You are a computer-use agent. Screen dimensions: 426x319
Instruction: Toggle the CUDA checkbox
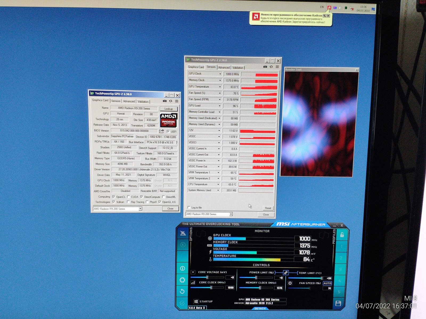[x=128, y=197]
